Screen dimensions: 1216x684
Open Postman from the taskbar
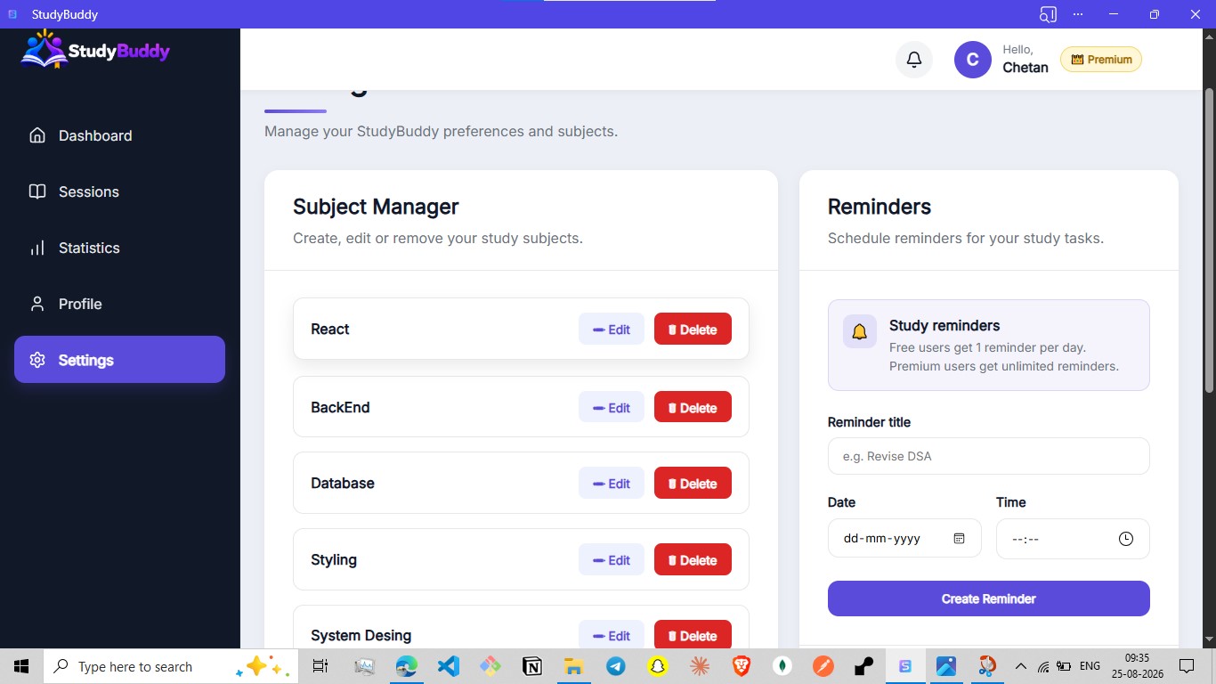click(x=824, y=666)
